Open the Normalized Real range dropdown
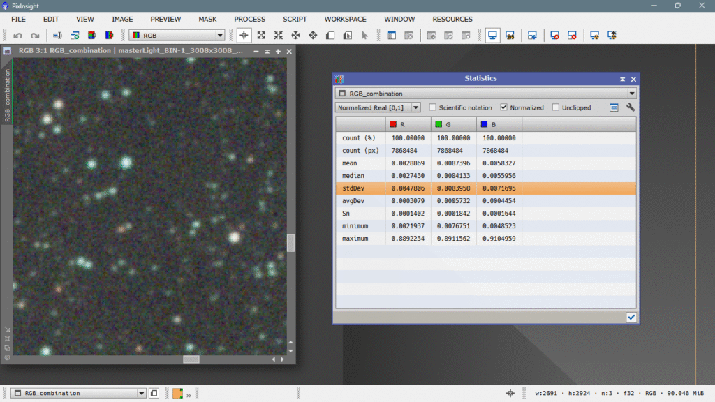Viewport: 715px width, 402px height. tap(378, 107)
